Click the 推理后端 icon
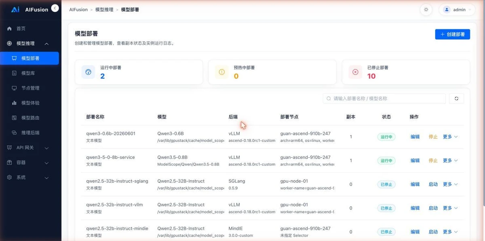Image resolution: width=485 pixels, height=241 pixels. [x=14, y=133]
